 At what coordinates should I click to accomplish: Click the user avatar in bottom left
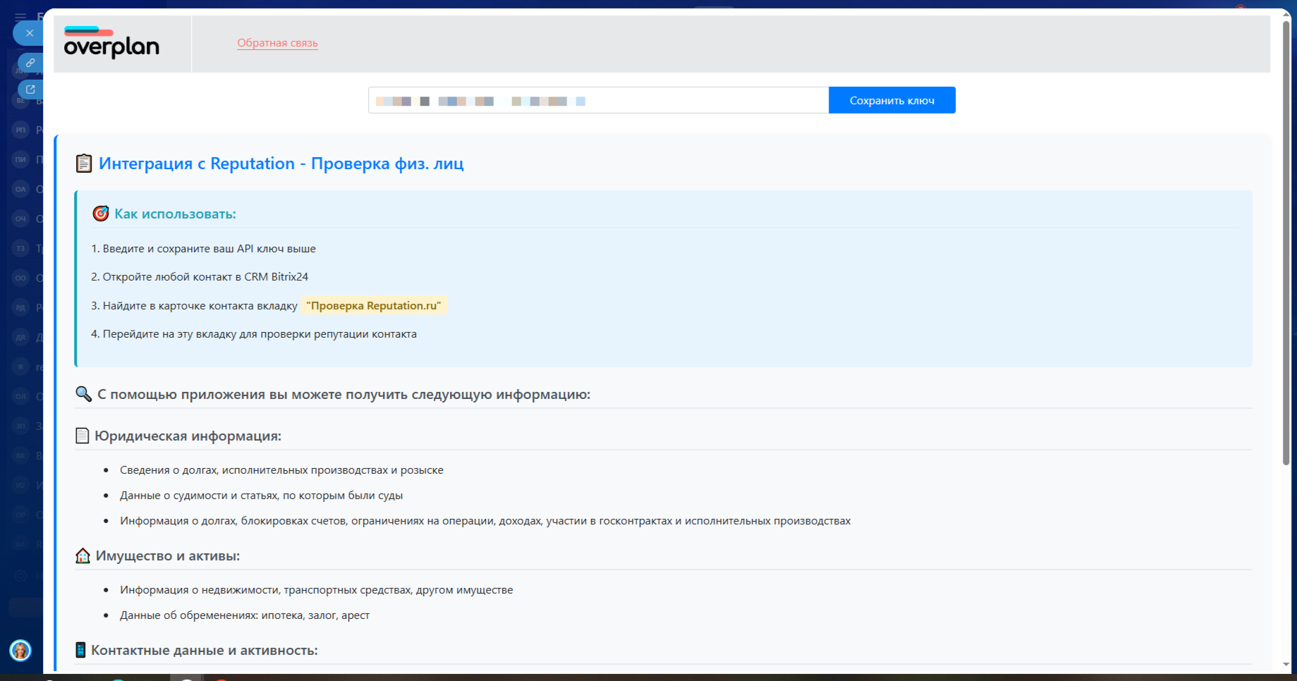[x=20, y=650]
